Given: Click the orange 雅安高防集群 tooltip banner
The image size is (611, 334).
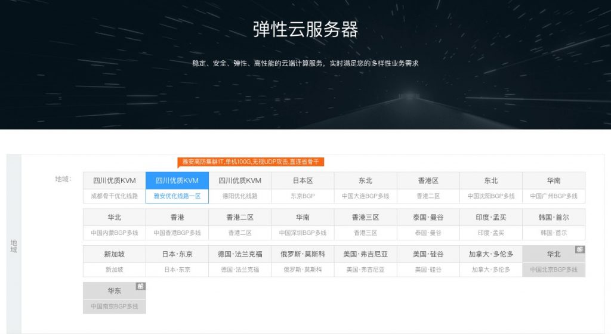Looking at the screenshot, I should tap(251, 162).
